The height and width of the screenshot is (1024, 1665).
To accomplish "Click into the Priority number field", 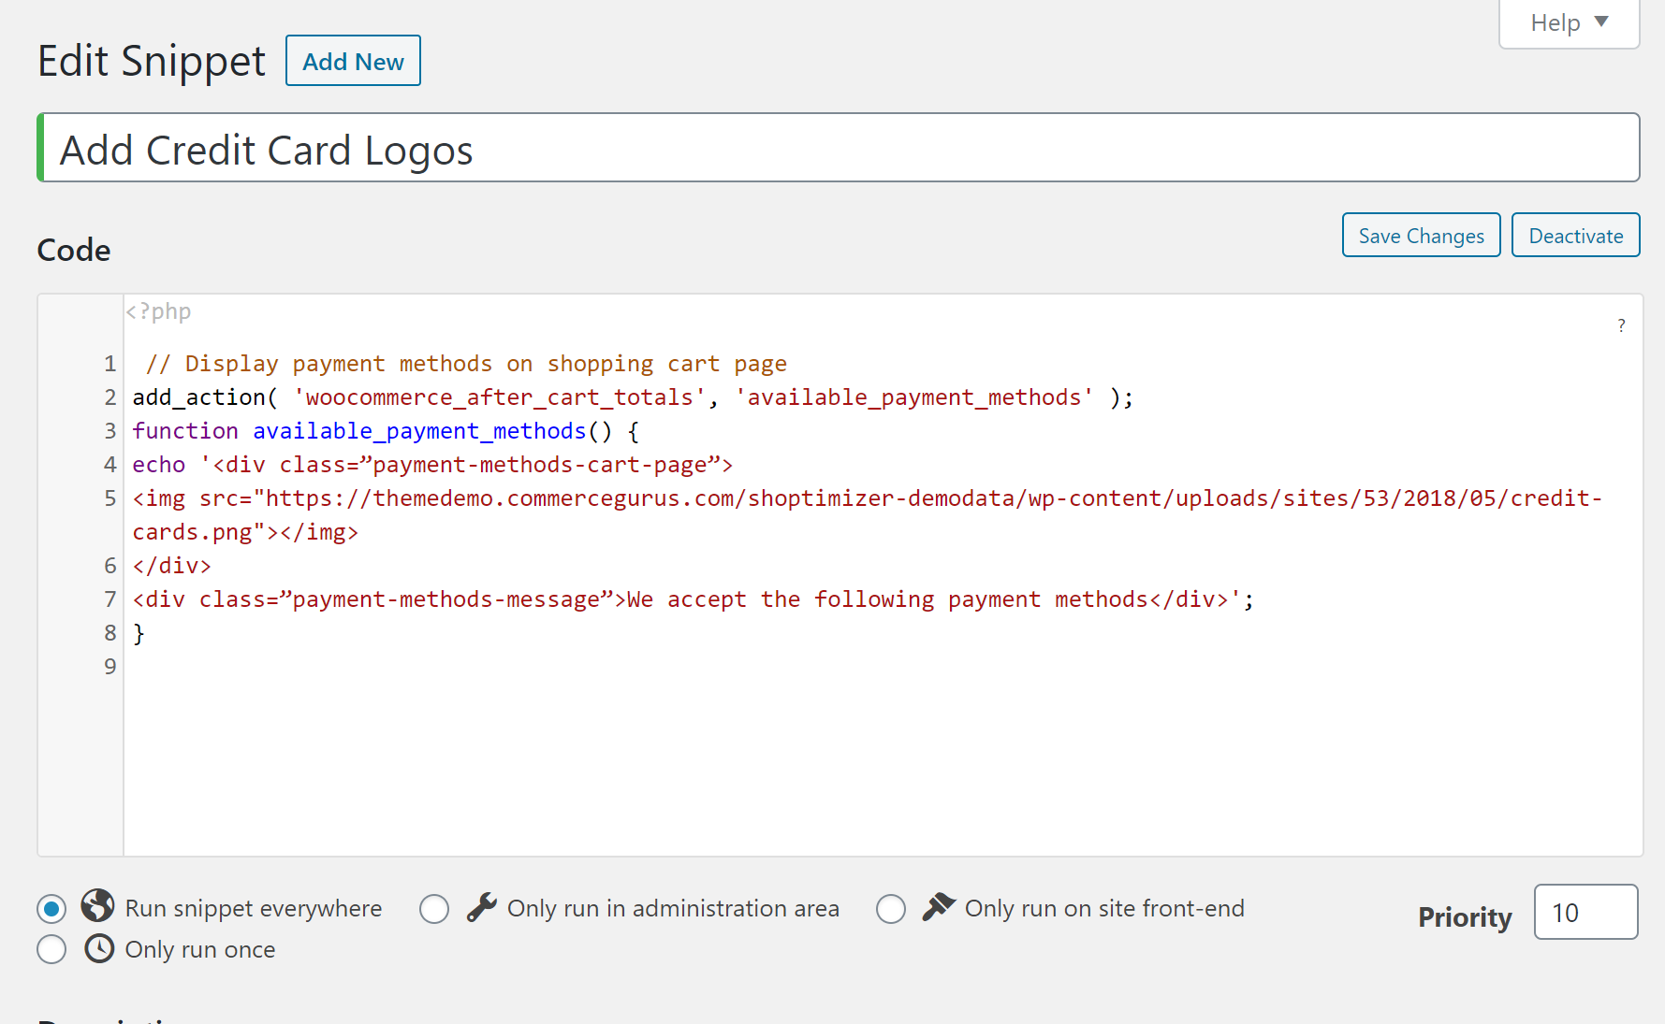I will [x=1585, y=913].
